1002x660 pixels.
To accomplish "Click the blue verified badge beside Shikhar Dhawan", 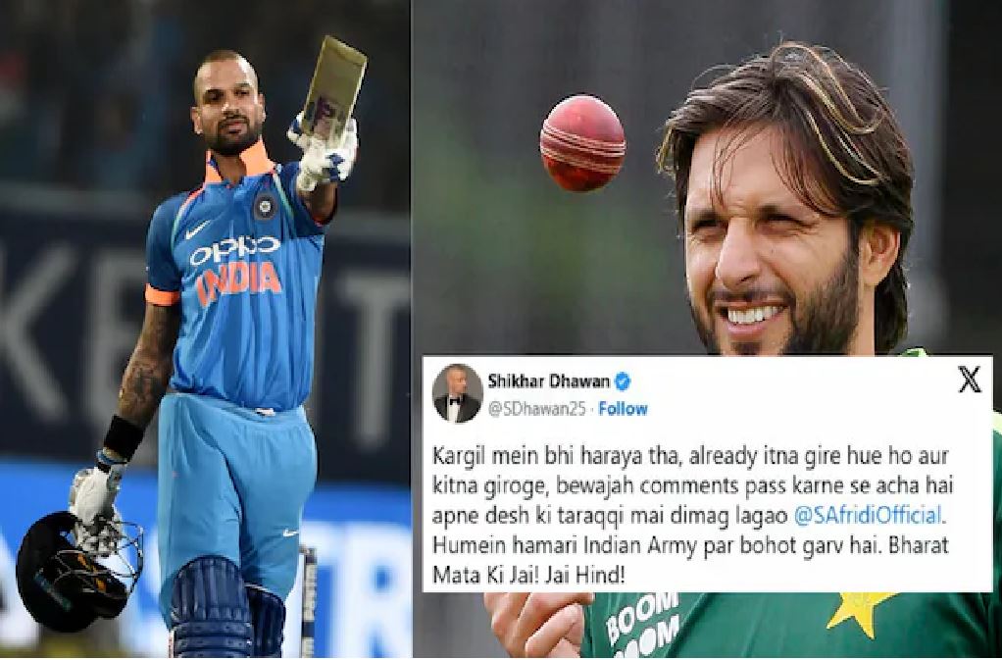I will 623,382.
